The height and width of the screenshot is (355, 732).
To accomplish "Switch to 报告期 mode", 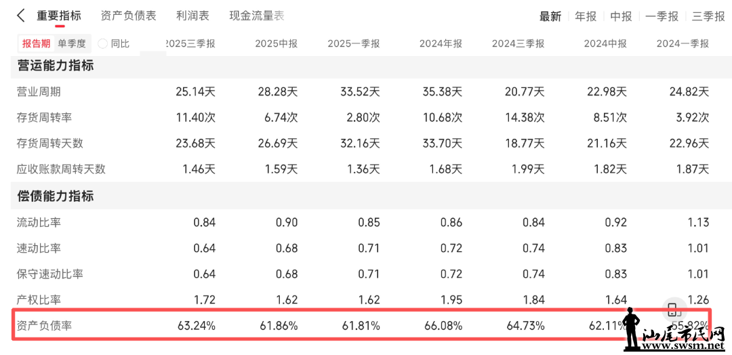I will pyautogui.click(x=36, y=43).
